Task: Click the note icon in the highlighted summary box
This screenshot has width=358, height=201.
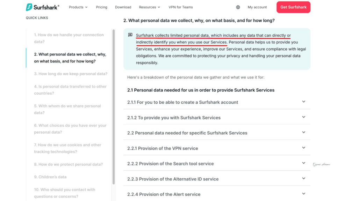Action: click(129, 35)
